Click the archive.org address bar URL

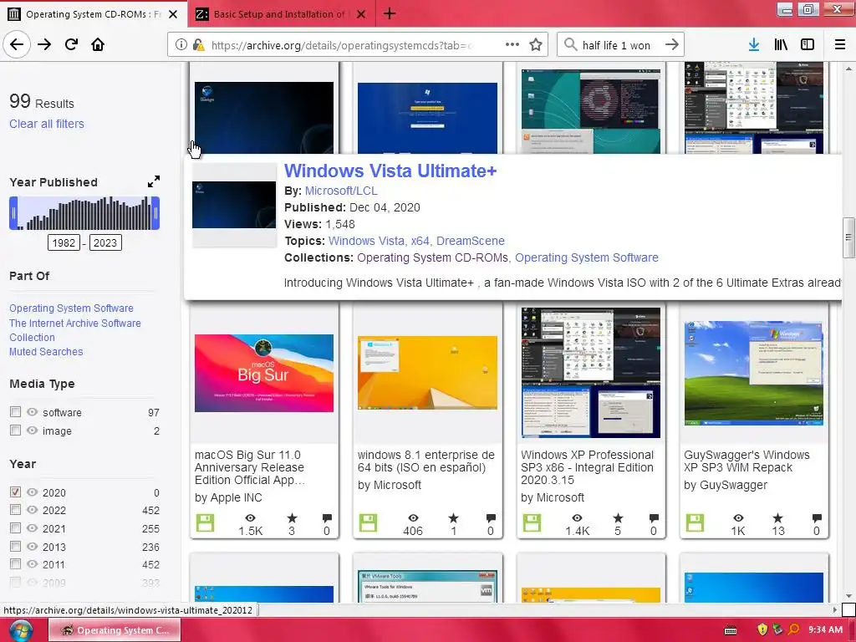(342, 45)
